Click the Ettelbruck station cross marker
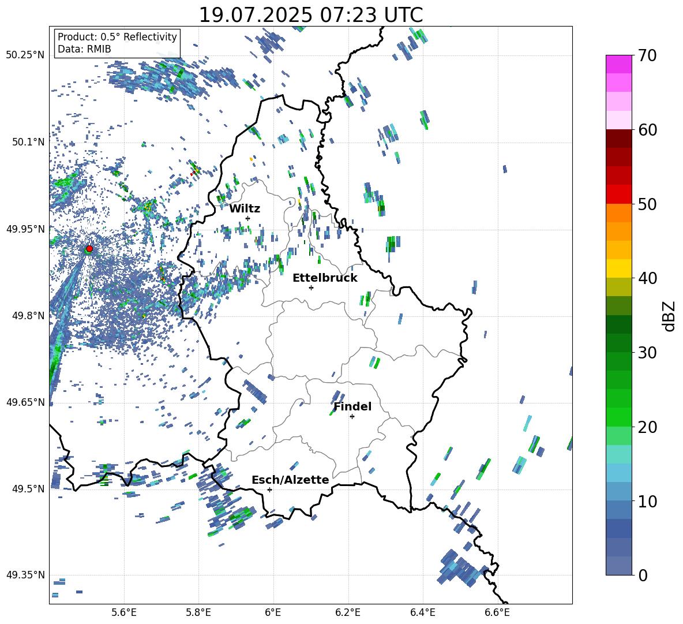 [311, 287]
